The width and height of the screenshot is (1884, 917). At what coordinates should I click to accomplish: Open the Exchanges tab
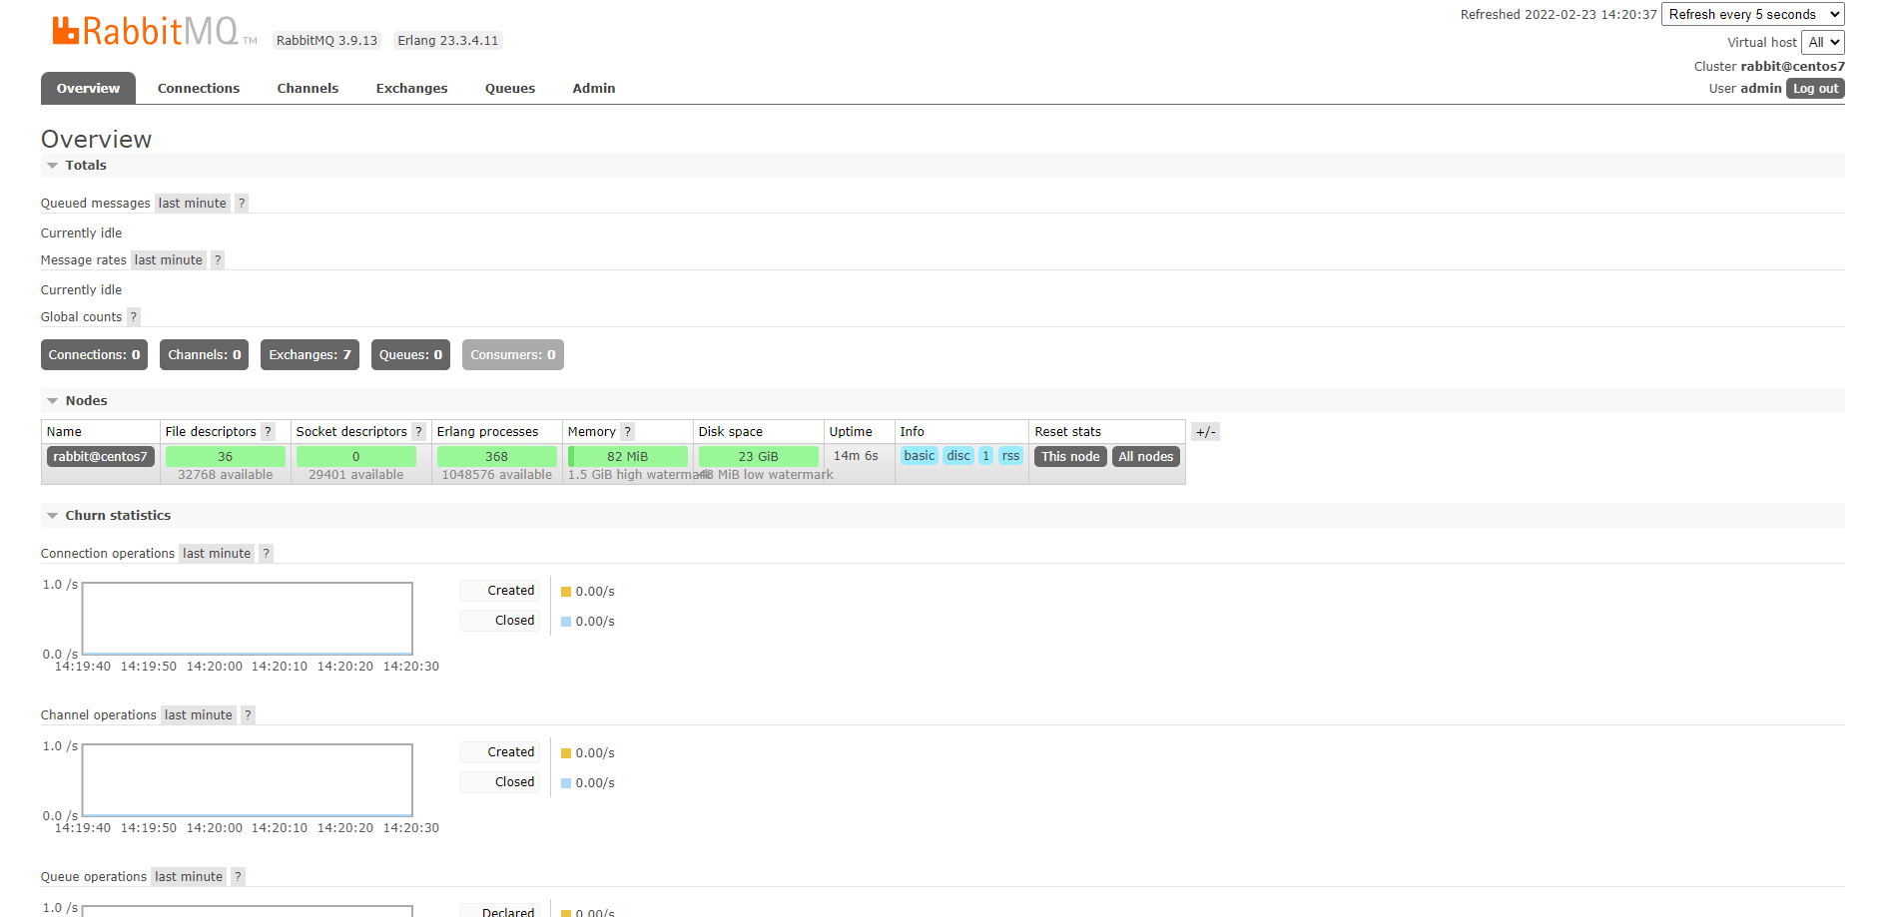[411, 89]
